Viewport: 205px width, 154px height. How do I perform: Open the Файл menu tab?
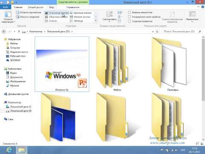pos(6,7)
